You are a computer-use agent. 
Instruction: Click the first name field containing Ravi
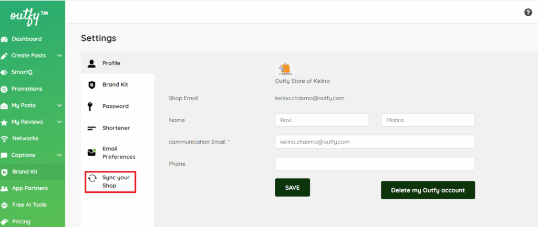point(322,120)
